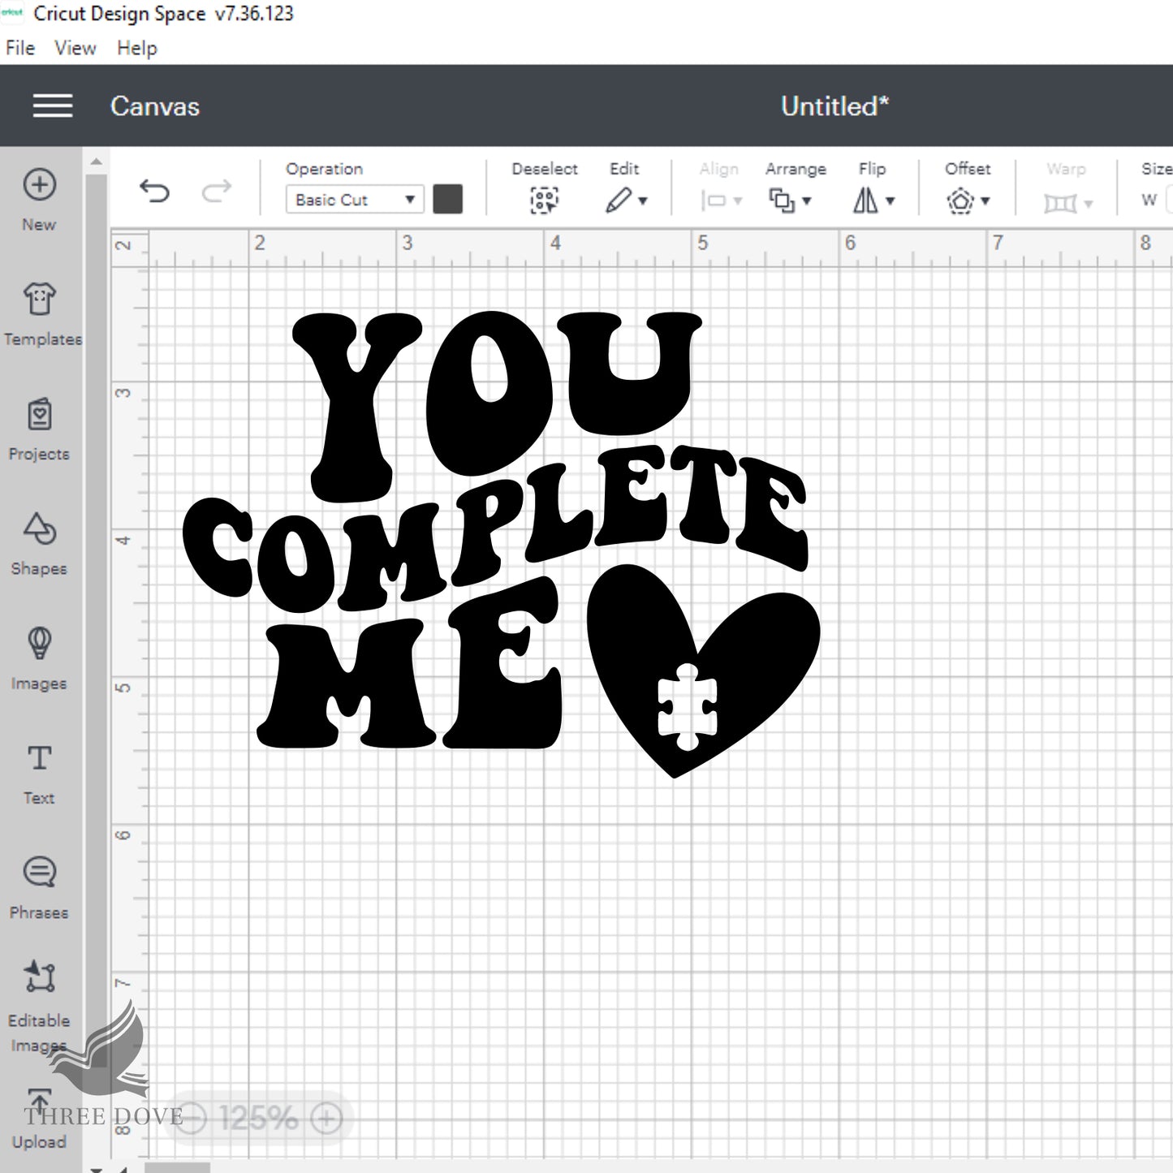Click the Offset icon
This screenshot has width=1173, height=1173.
tap(960, 201)
